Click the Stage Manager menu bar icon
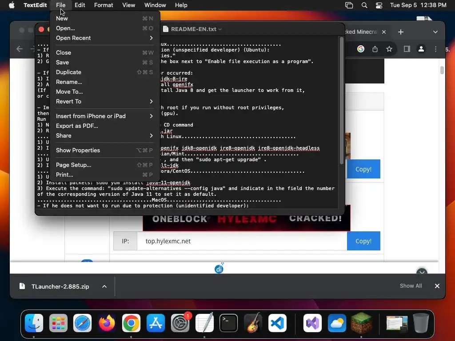Screen dimensions: 455x341 (x=349, y=5)
